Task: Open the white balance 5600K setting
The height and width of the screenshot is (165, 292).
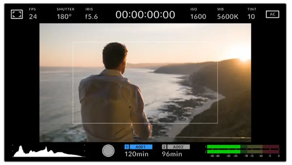Action: coord(227,14)
